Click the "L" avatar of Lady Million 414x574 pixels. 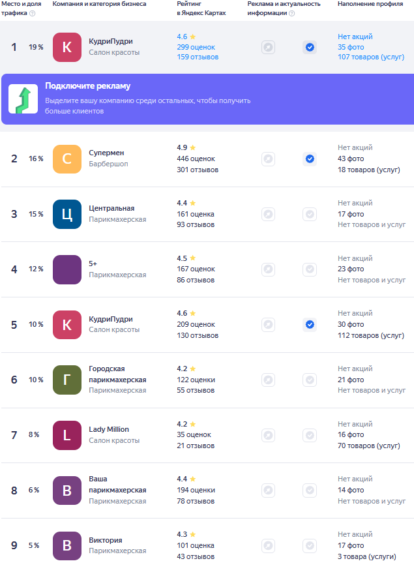tap(67, 435)
